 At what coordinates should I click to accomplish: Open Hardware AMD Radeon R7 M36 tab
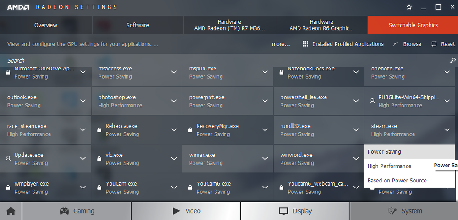click(x=229, y=25)
